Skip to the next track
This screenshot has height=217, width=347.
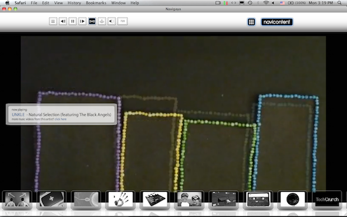coord(82,21)
